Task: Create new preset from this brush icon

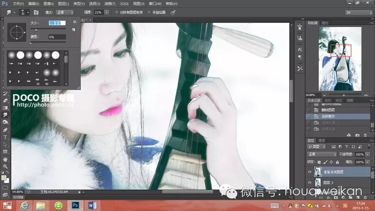Action: click(x=74, y=30)
